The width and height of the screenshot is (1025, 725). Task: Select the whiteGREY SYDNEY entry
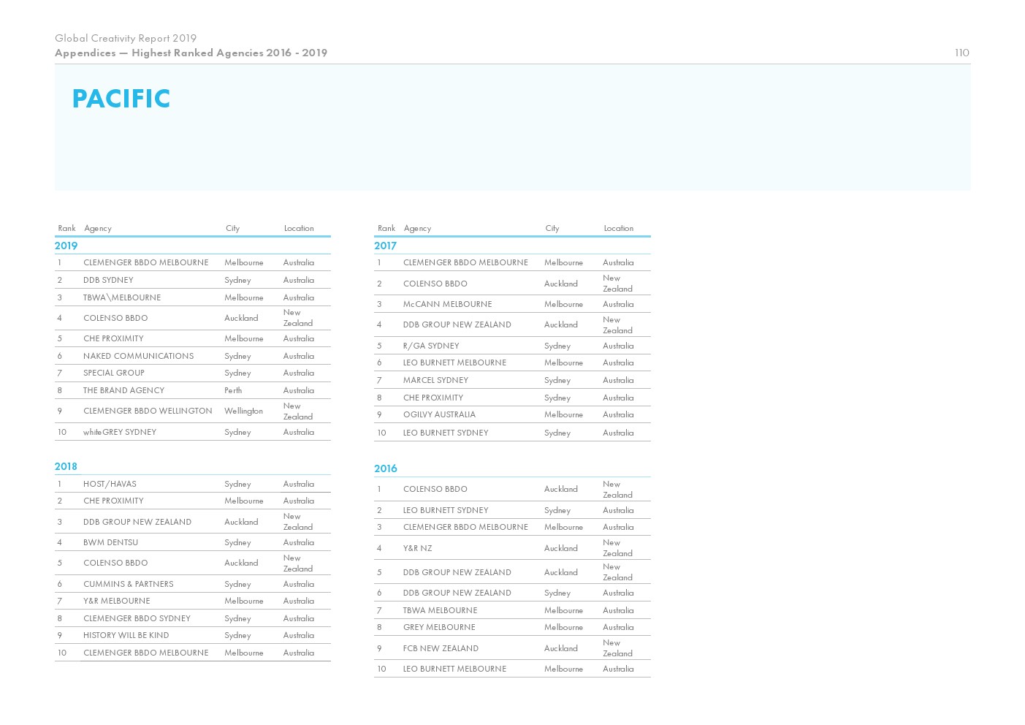point(120,432)
